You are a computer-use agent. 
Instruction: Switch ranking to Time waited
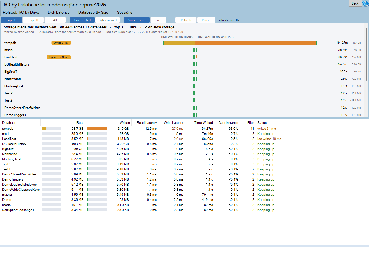pyautogui.click(x=82, y=20)
